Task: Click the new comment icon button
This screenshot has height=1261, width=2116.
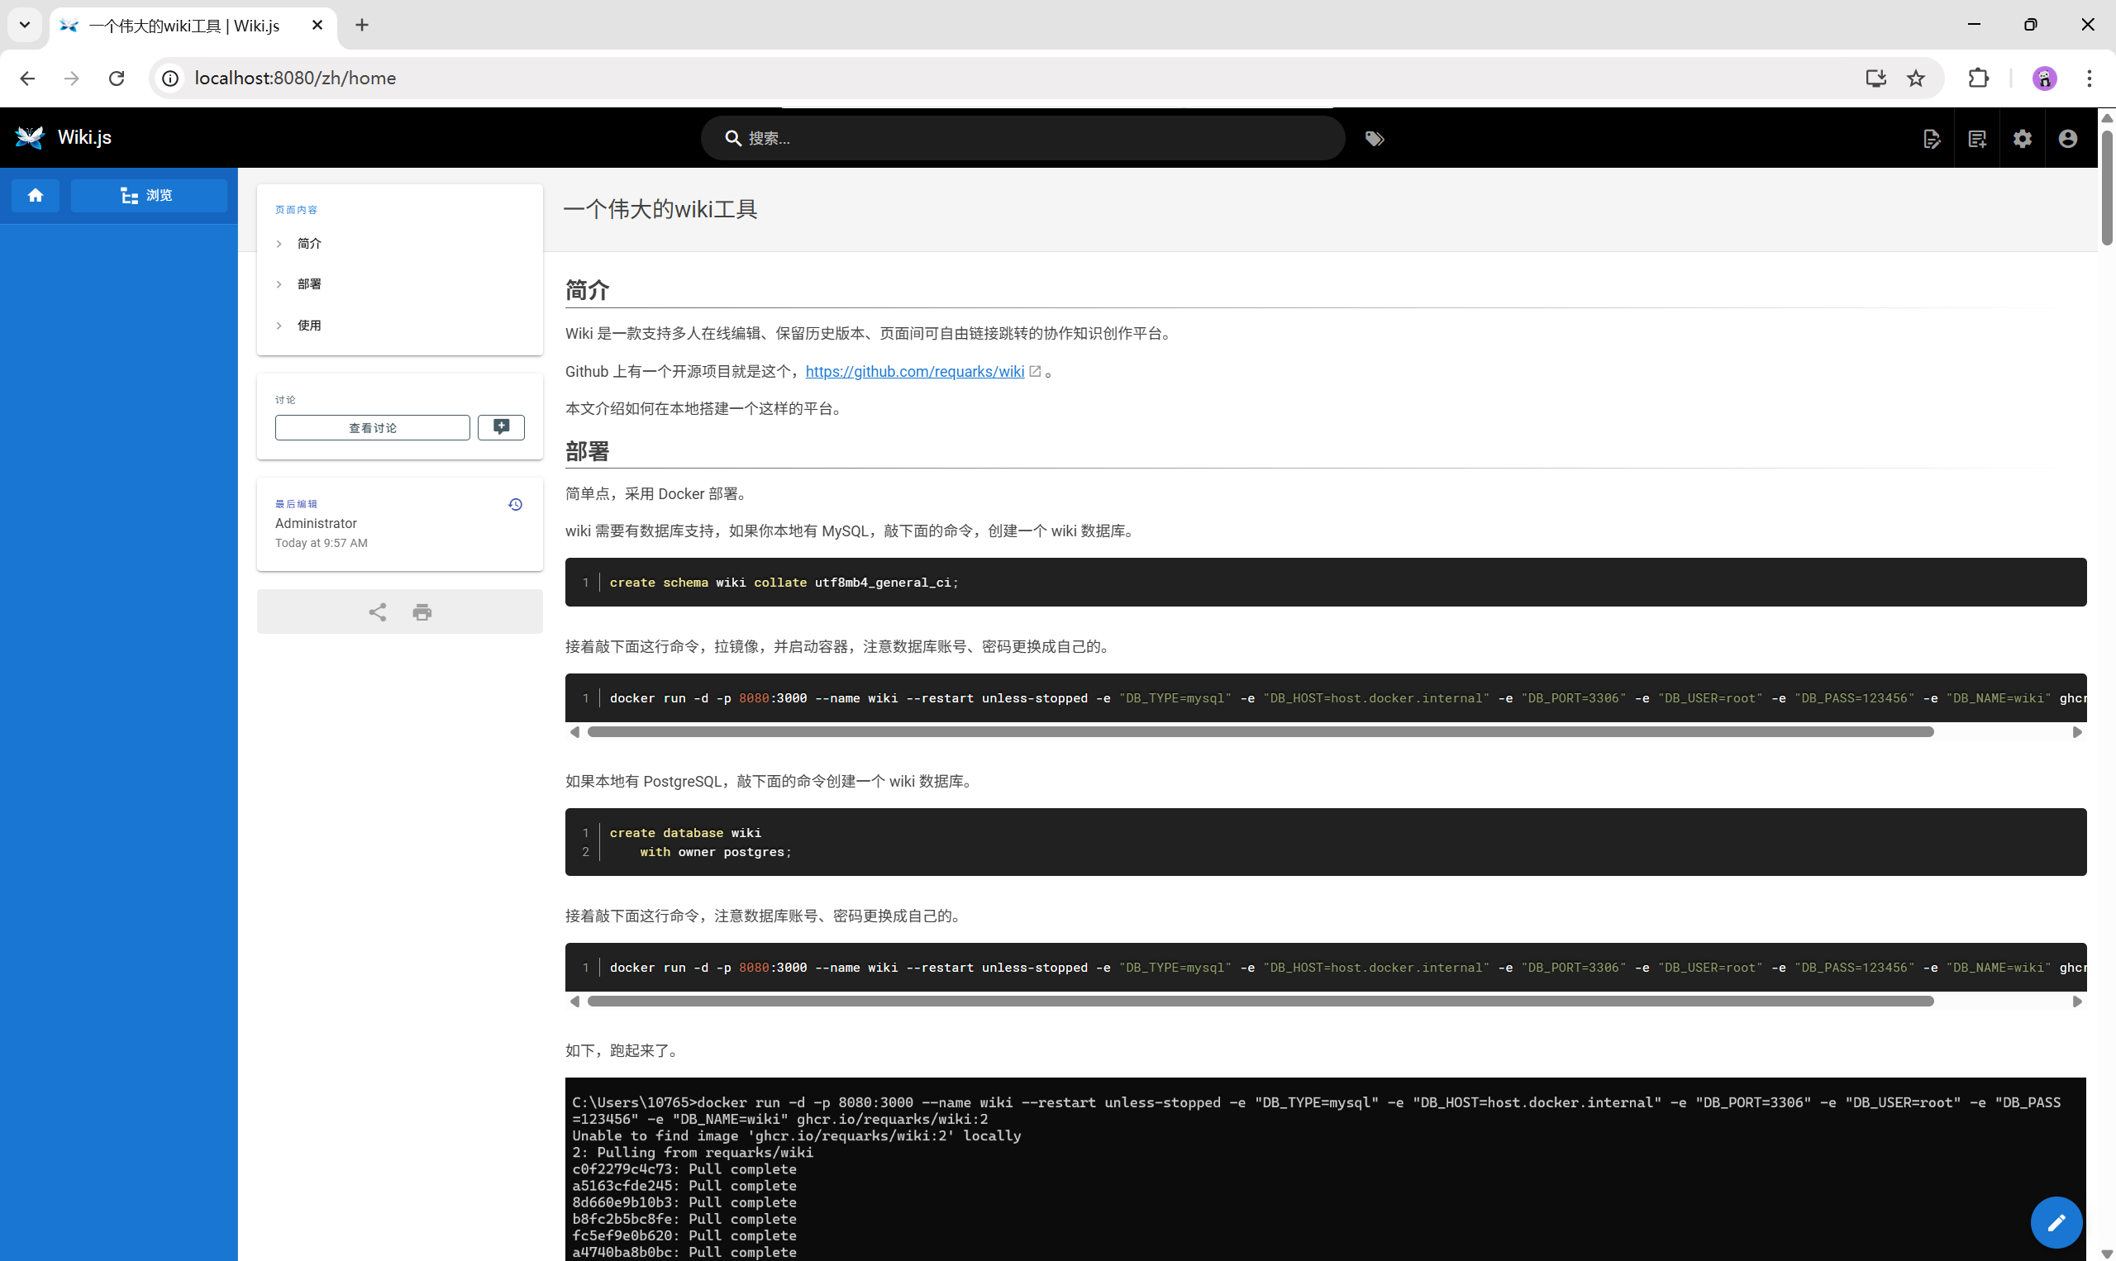Action: (x=501, y=427)
